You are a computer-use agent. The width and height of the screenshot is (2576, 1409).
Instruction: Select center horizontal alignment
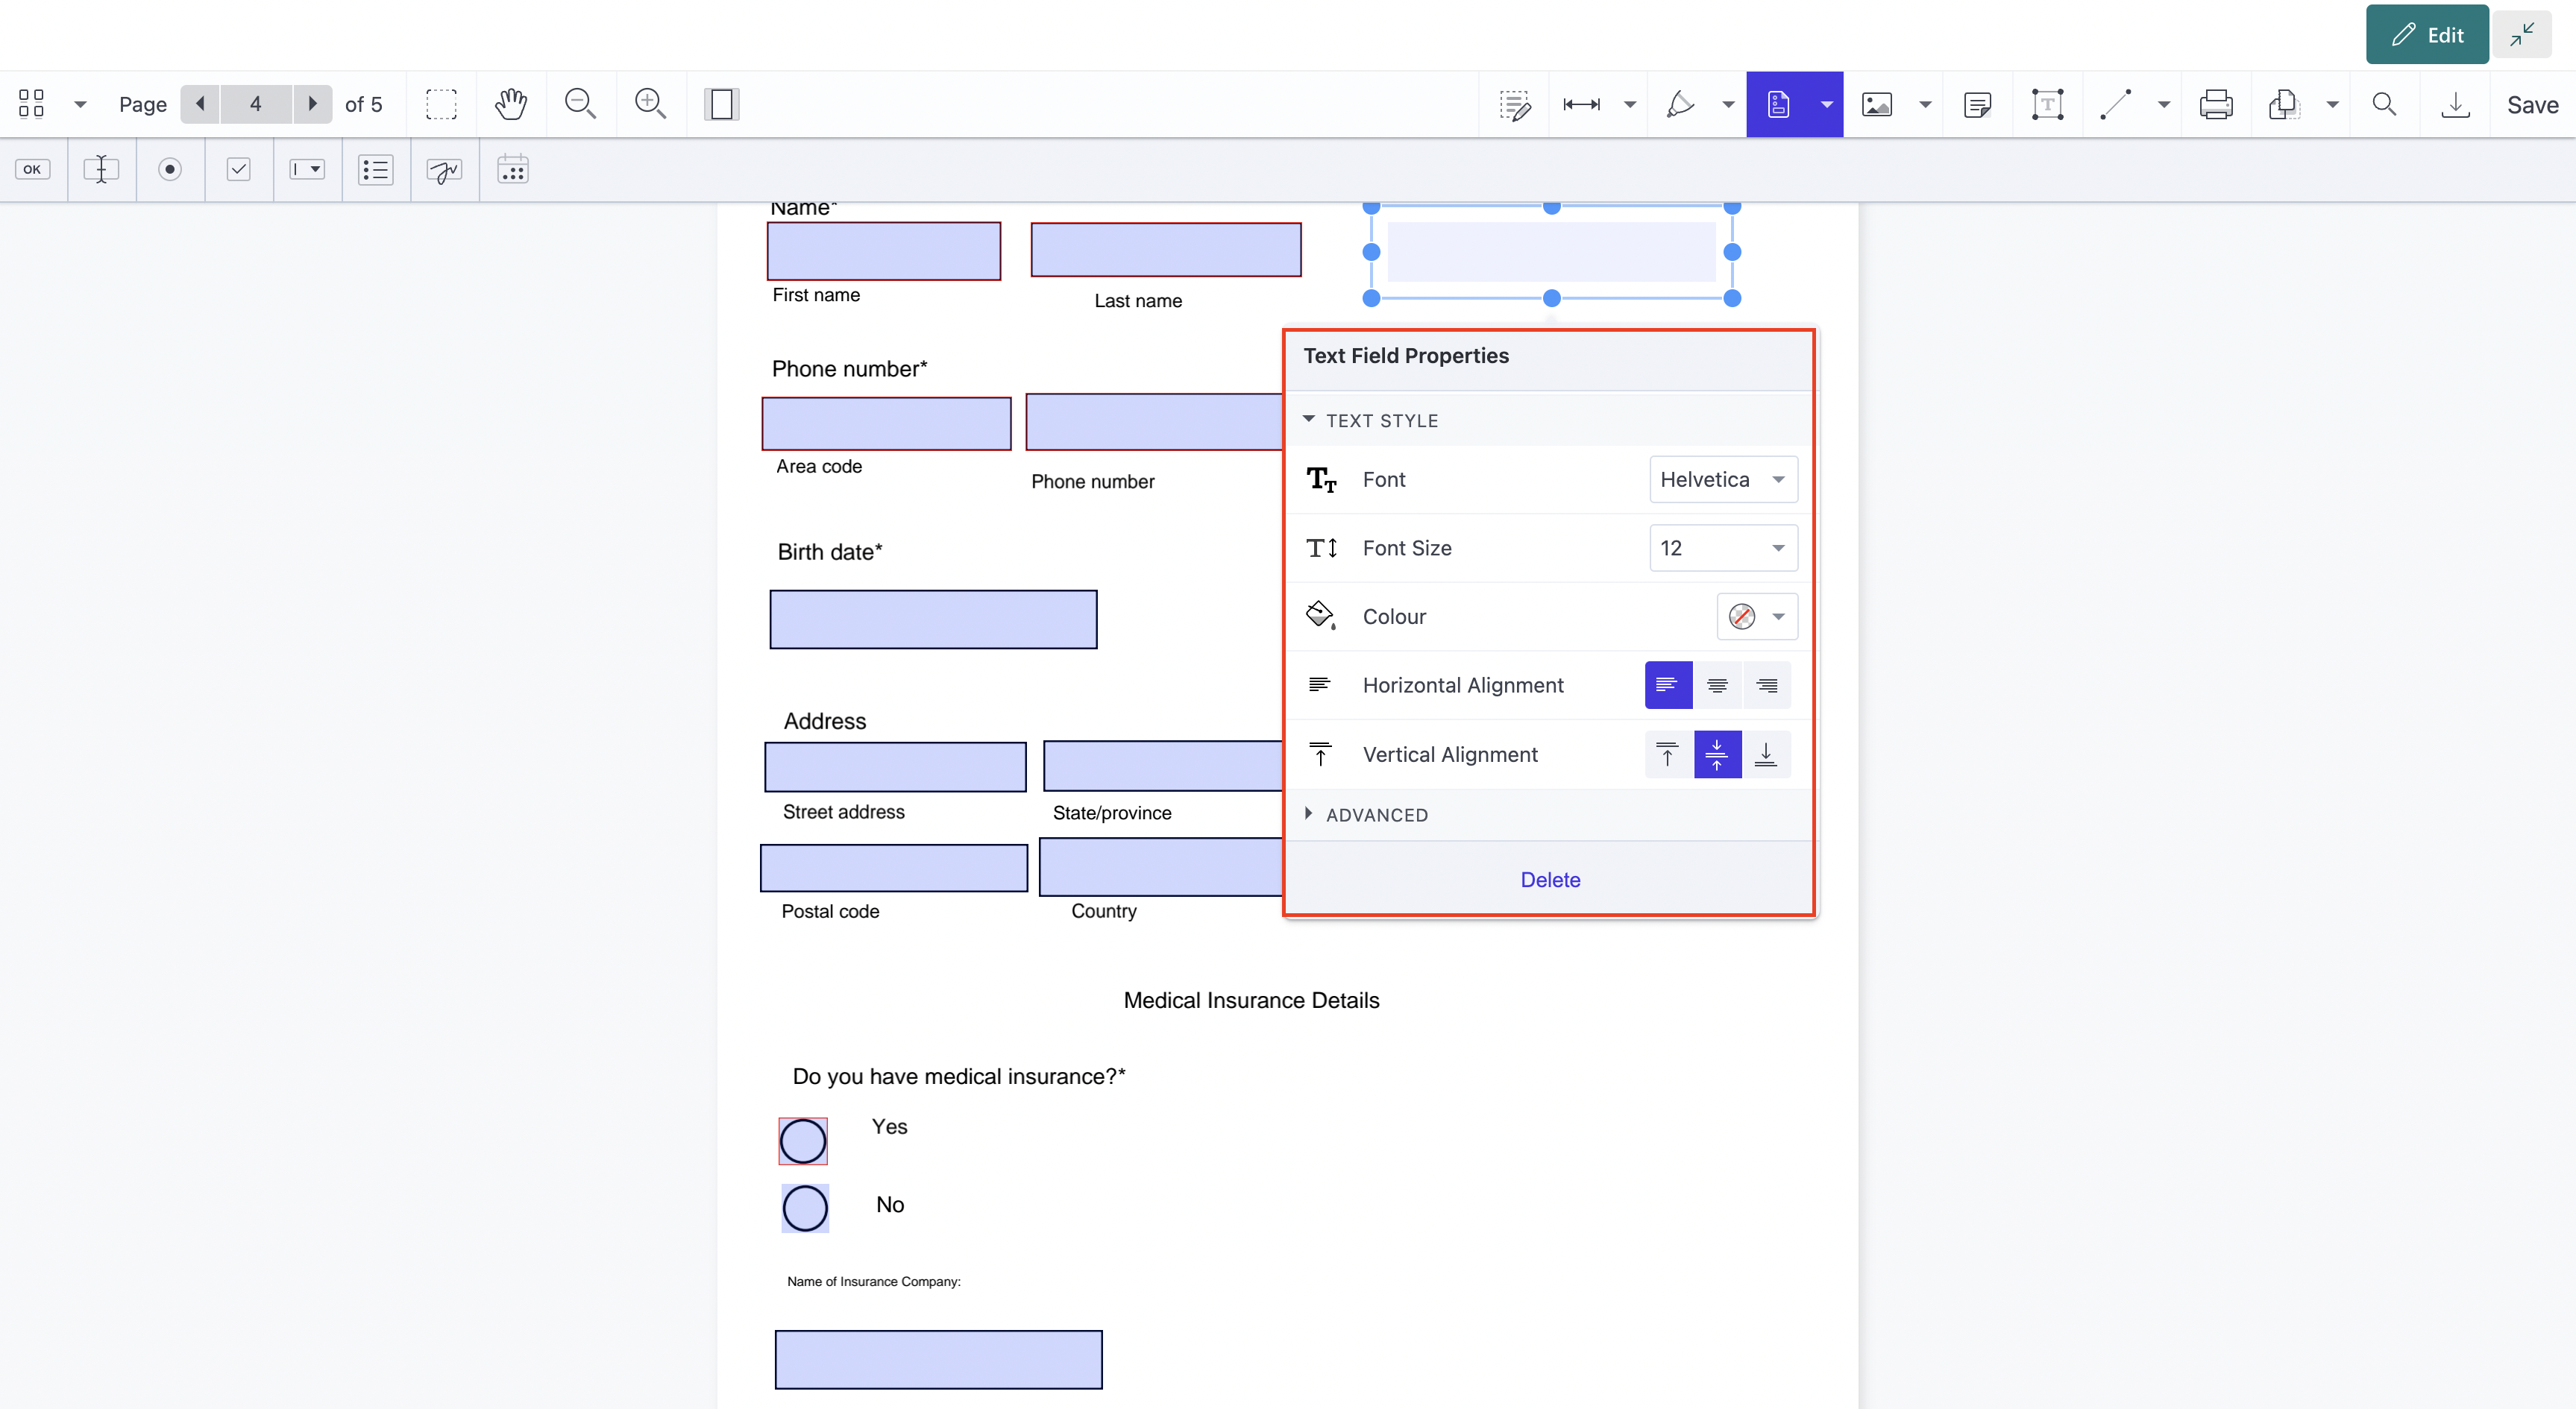click(1717, 686)
